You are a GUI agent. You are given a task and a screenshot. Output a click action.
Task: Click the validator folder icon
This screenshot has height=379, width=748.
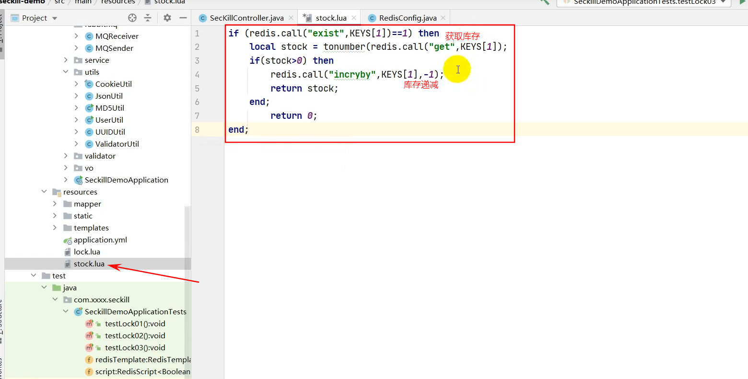click(x=78, y=156)
